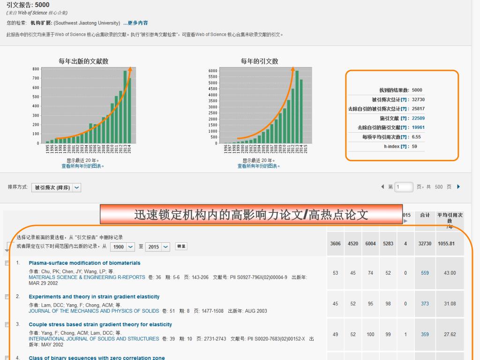
Task: Open citing articles without self-citations 19961
Action: point(418,127)
